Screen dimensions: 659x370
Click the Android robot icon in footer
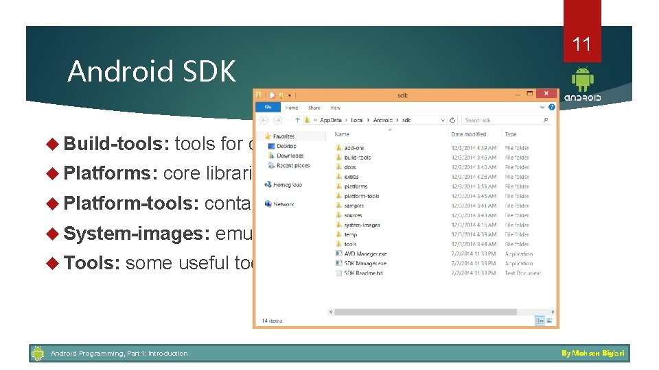point(38,354)
